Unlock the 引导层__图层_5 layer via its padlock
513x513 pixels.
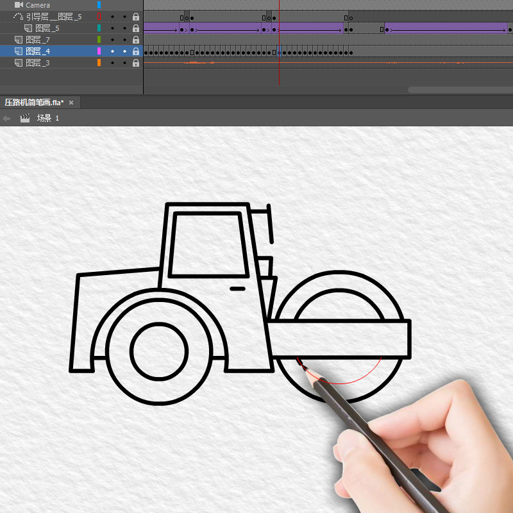(136, 17)
